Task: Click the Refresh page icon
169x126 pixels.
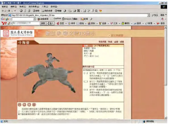Action: [25, 11]
